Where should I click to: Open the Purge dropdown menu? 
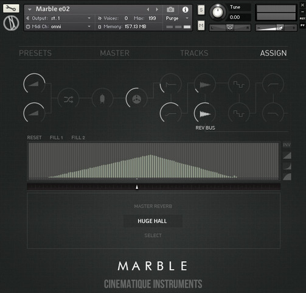click(177, 18)
